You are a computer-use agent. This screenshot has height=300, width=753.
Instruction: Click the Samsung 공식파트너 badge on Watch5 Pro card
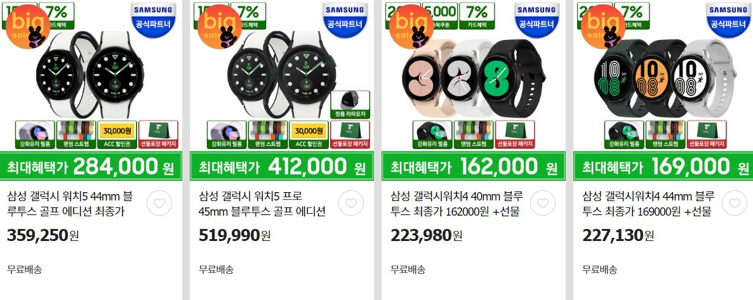click(345, 19)
